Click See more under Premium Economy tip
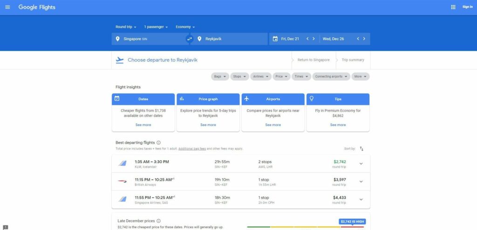Image resolution: width=477 pixels, height=230 pixels. pyautogui.click(x=338, y=125)
